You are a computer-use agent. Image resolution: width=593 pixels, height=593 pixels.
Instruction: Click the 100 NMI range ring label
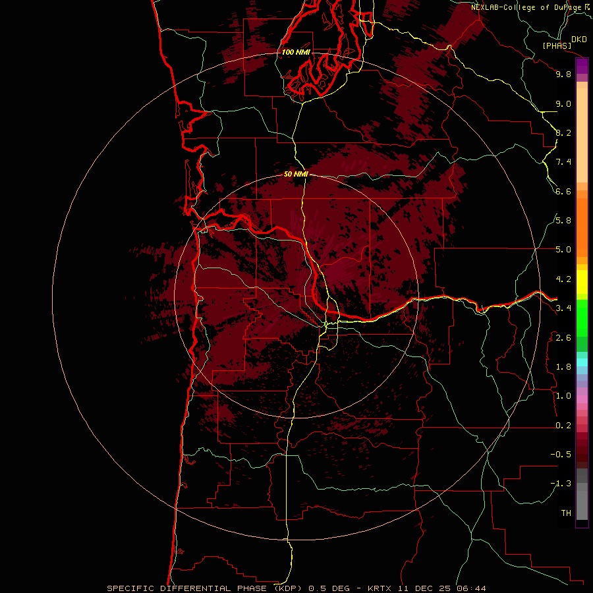click(296, 52)
